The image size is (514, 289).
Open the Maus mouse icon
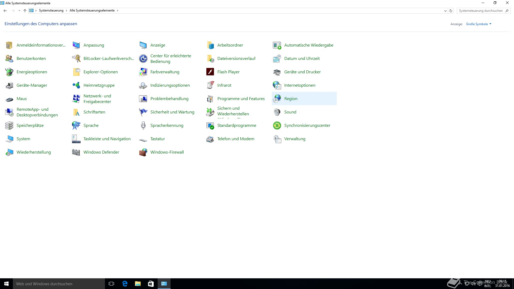pyautogui.click(x=9, y=99)
